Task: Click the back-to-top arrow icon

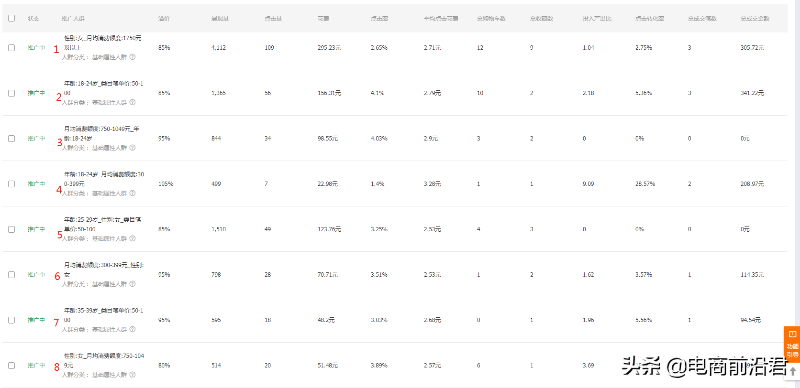Action: click(793, 371)
